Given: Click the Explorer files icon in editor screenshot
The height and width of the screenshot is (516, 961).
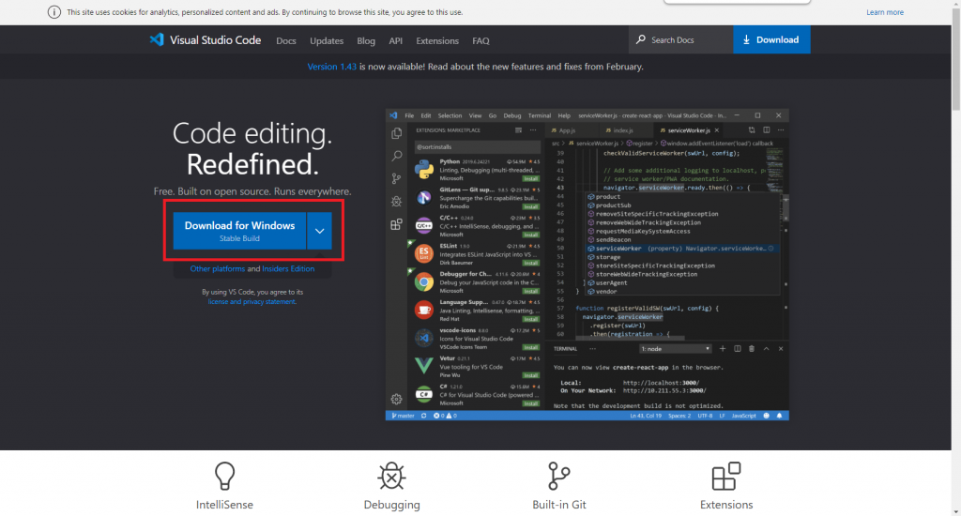Looking at the screenshot, I should pos(397,133).
